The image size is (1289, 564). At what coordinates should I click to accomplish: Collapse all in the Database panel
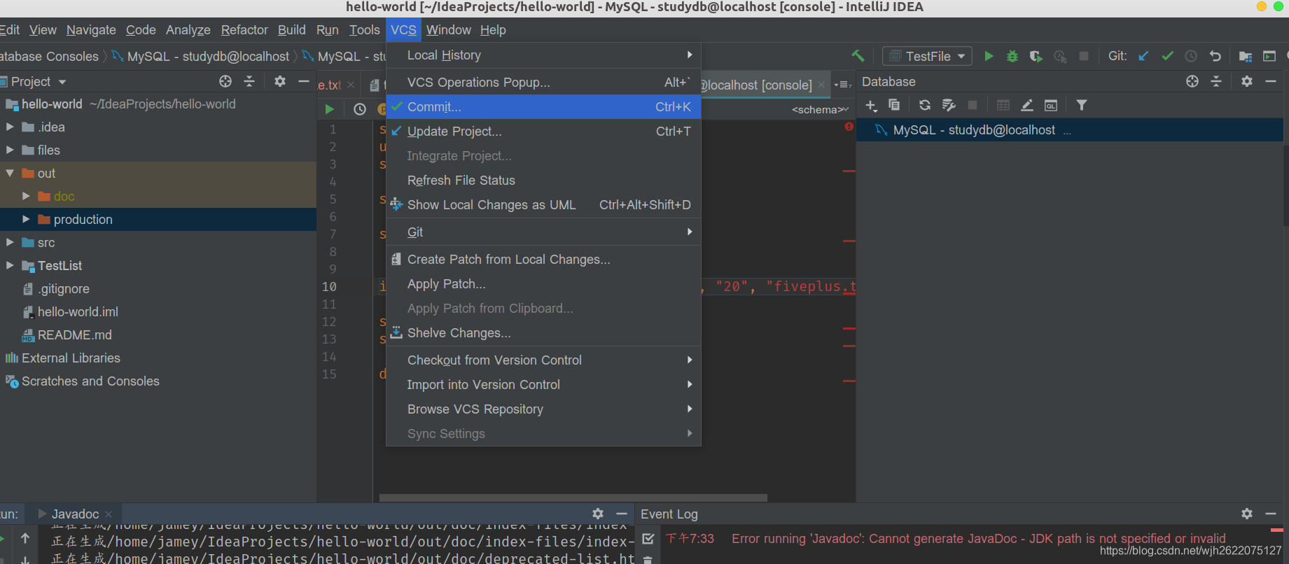(1216, 81)
